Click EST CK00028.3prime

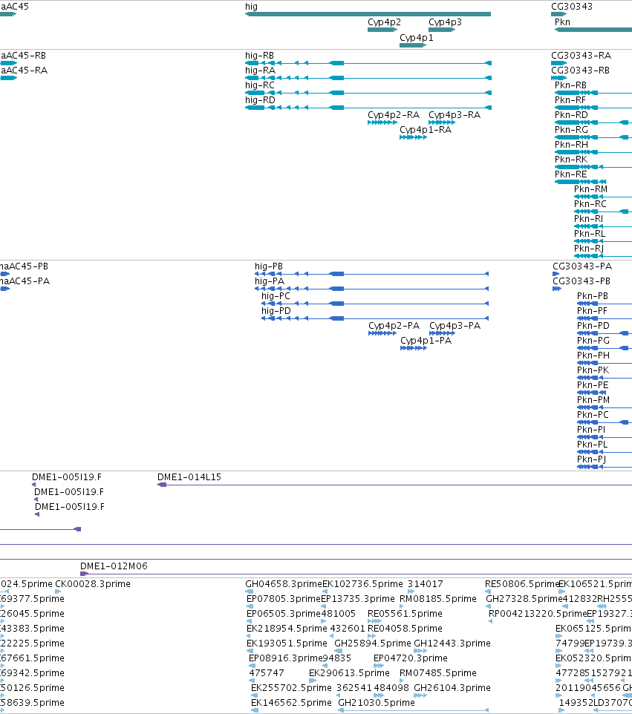(x=93, y=584)
